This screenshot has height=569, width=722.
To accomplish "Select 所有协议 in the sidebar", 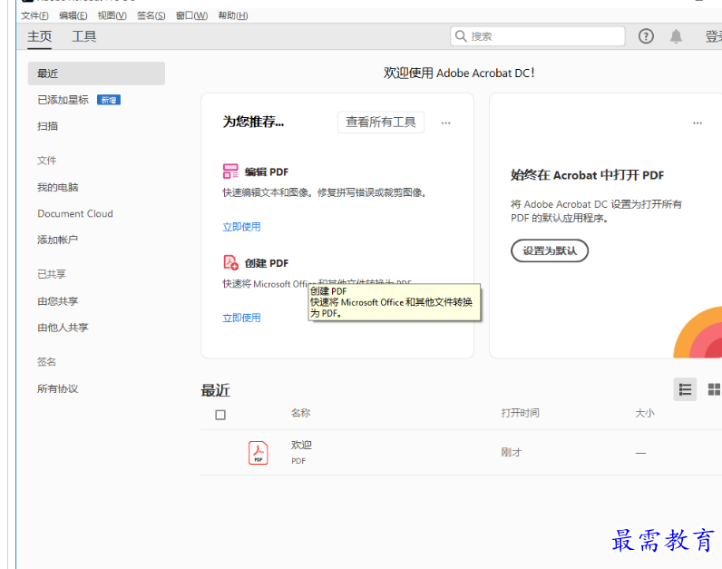I will [x=57, y=388].
